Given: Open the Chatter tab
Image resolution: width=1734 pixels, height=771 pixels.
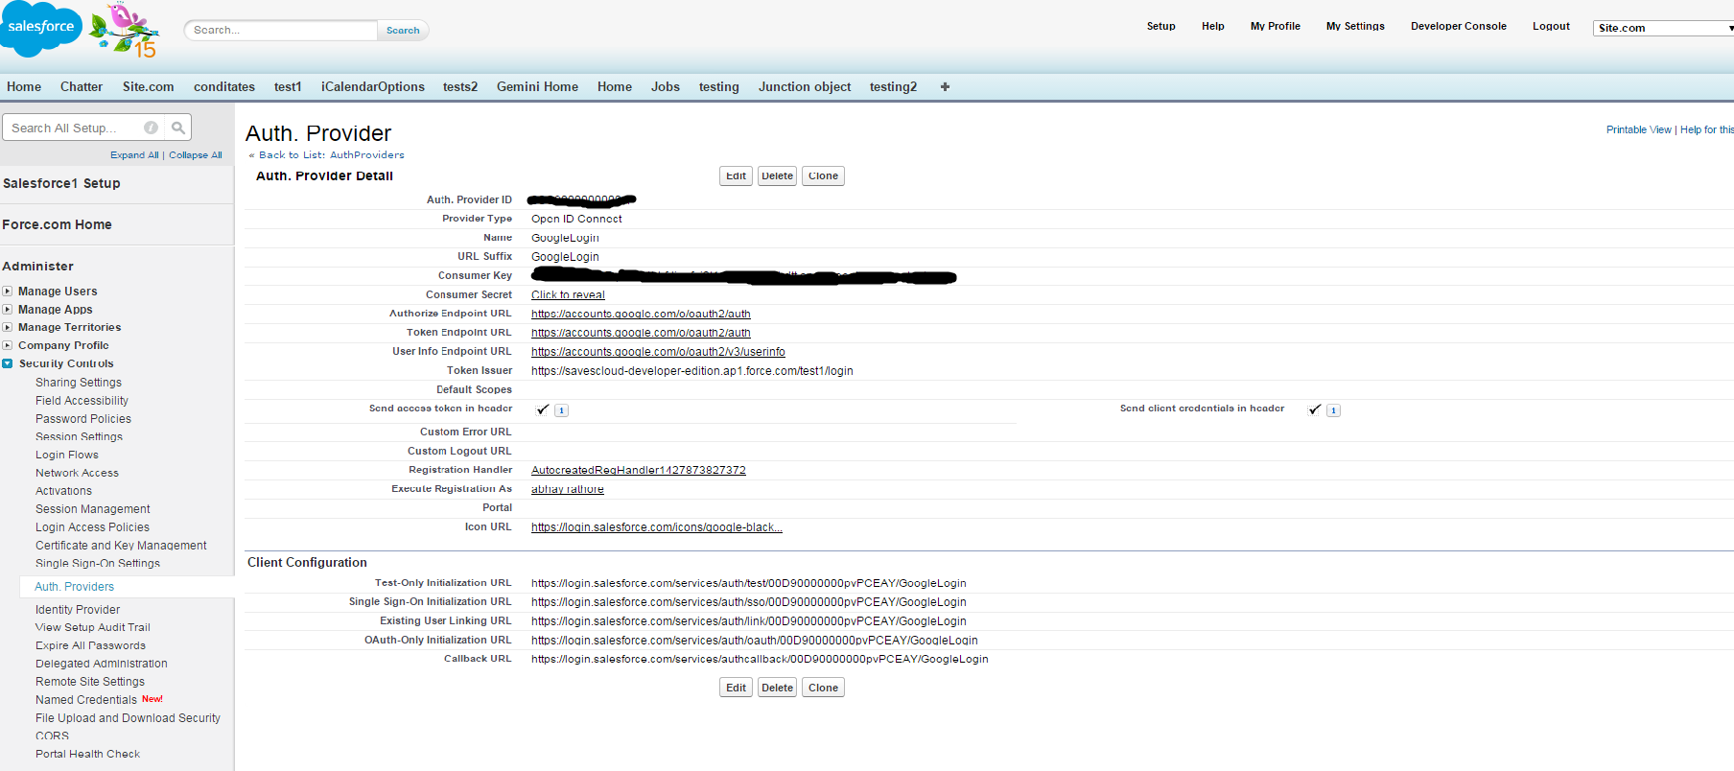Looking at the screenshot, I should [82, 86].
